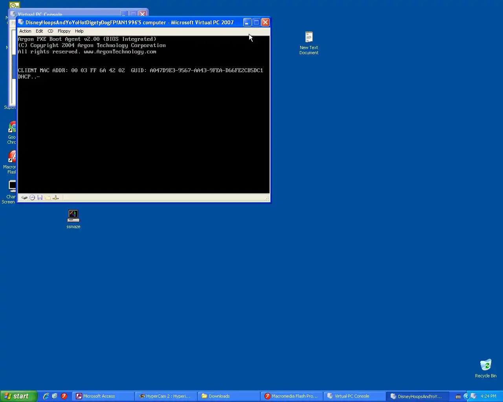Click the keyboard icon in system tray
Image resolution: width=503 pixels, height=402 pixels.
458,397
